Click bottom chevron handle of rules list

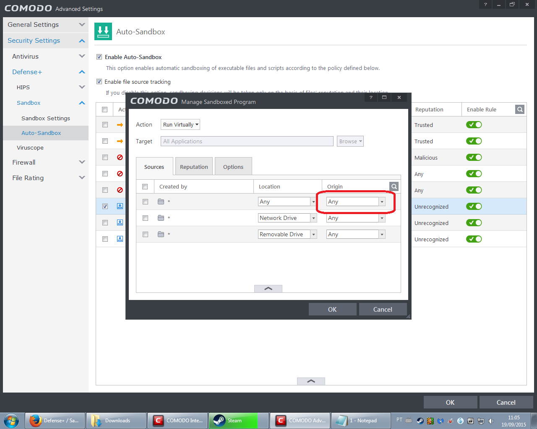click(x=311, y=381)
